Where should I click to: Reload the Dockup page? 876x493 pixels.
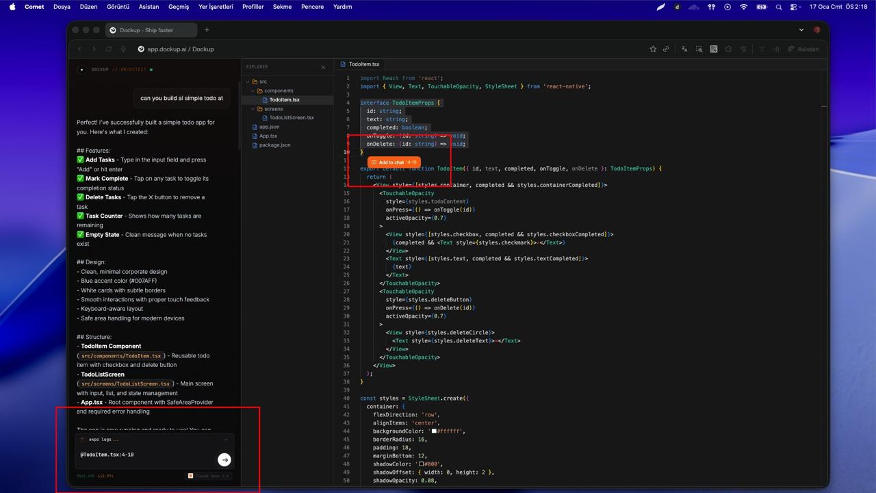click(108, 49)
